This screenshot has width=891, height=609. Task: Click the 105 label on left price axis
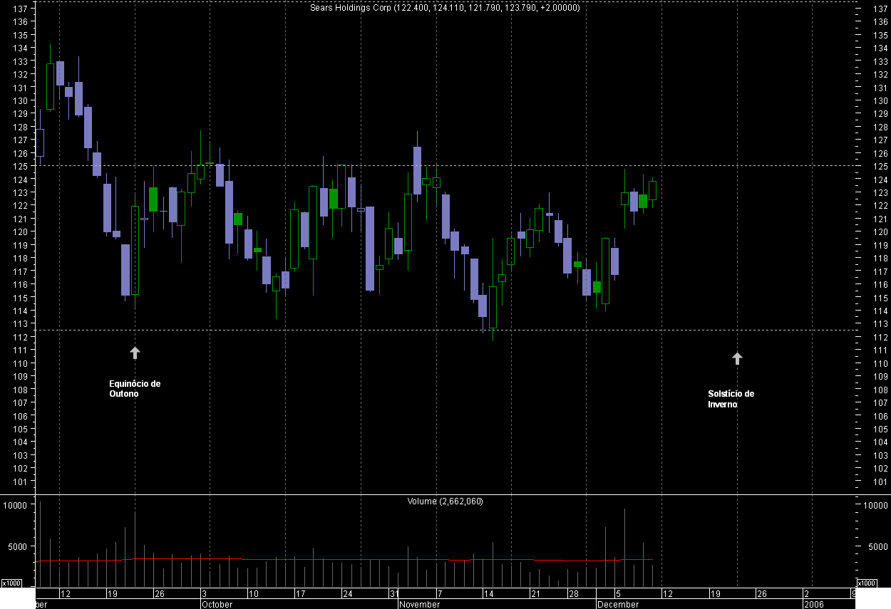coord(20,430)
